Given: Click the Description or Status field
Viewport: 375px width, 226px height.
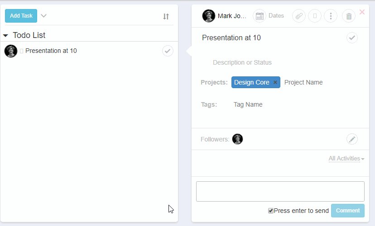Looking at the screenshot, I should click(x=242, y=62).
